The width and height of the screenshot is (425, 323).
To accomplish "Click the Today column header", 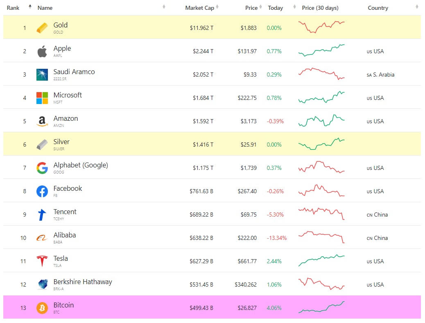I will [276, 8].
